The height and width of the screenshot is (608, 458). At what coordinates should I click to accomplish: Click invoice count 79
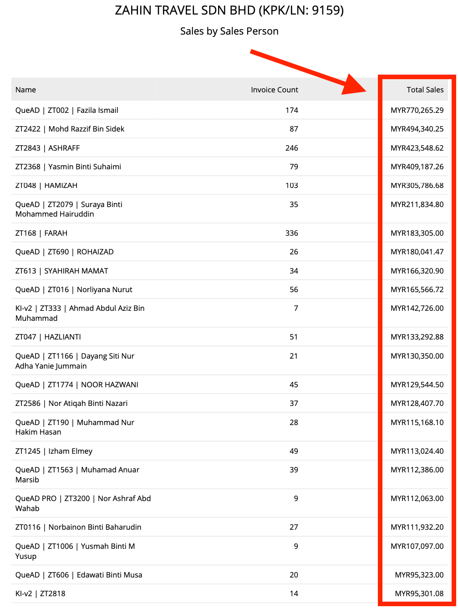[x=294, y=167]
